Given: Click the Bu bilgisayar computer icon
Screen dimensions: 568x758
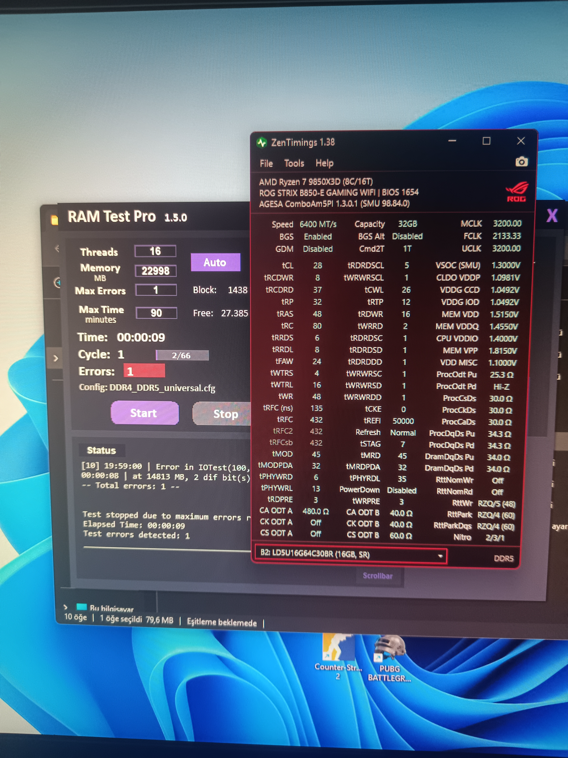Looking at the screenshot, I should coord(82,607).
